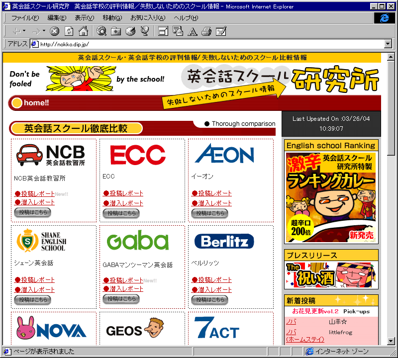Click the Berlitz logo
This screenshot has width=398, height=358.
[224, 241]
